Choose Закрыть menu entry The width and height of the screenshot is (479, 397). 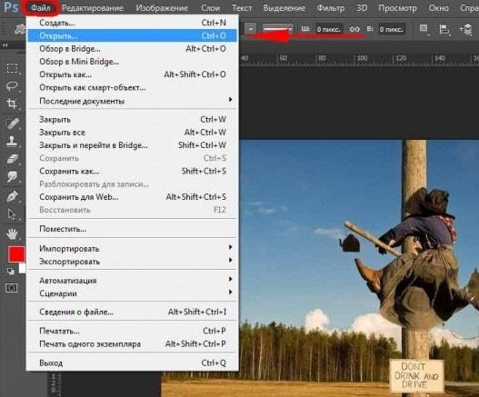(133, 119)
